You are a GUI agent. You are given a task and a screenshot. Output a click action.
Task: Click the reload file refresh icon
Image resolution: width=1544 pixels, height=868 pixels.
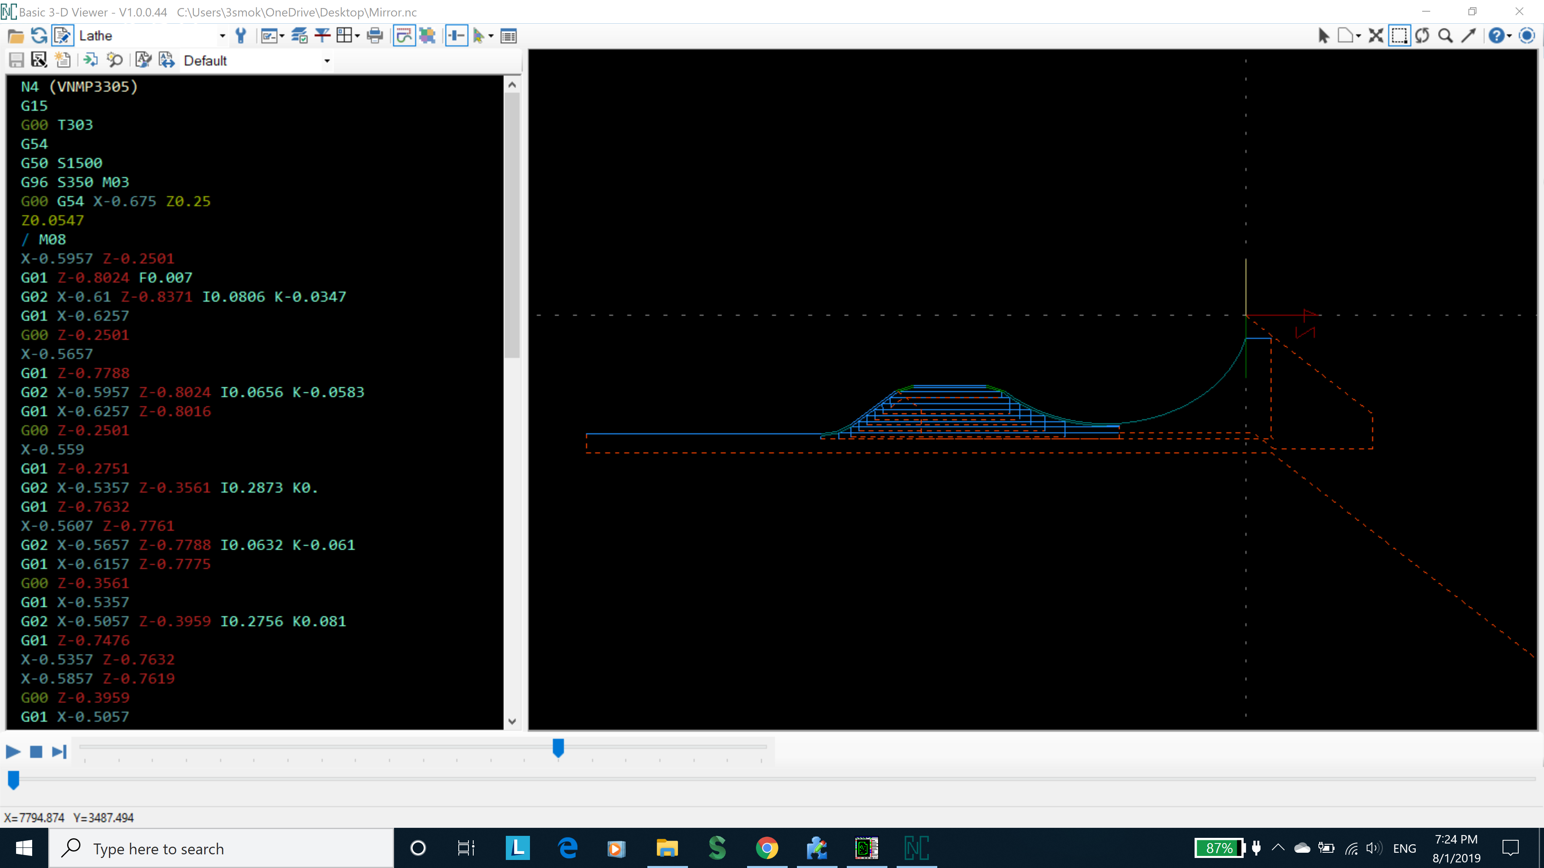point(39,36)
